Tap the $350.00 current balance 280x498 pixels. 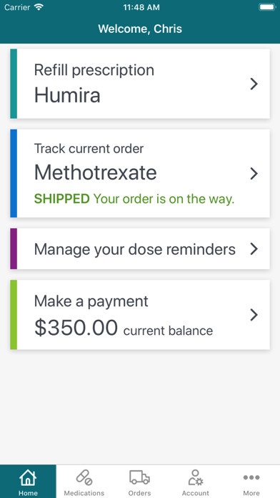[124, 328]
